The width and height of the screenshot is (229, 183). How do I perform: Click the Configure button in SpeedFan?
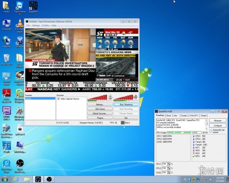pos(218,126)
